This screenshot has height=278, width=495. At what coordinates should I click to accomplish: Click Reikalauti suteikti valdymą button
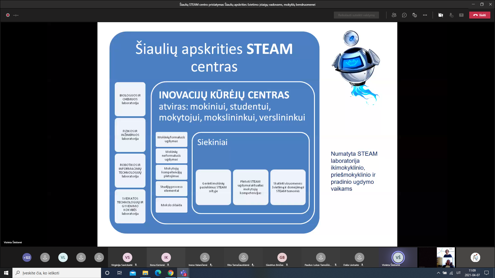pos(356,15)
